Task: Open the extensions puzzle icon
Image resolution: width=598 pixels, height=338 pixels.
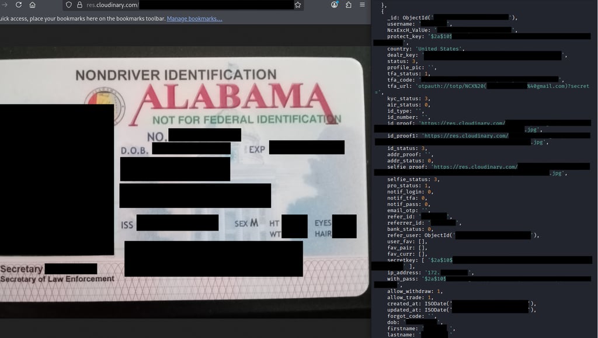Action: click(349, 5)
